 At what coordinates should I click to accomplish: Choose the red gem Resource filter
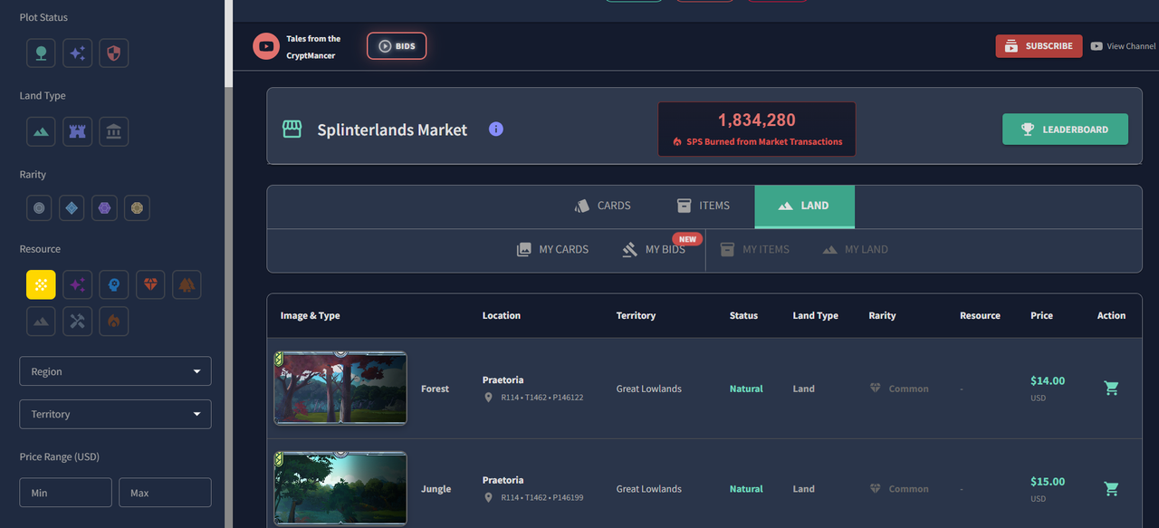[x=150, y=284]
